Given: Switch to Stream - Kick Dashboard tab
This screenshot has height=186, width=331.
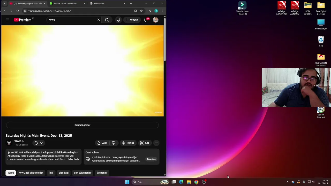Looking at the screenshot, I should coord(65,4).
